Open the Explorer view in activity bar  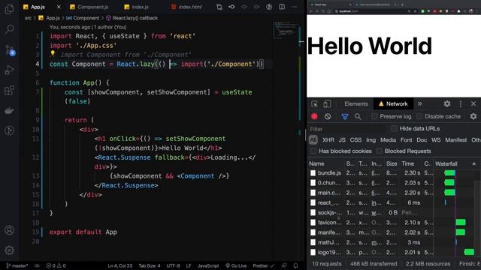tap(9, 9)
